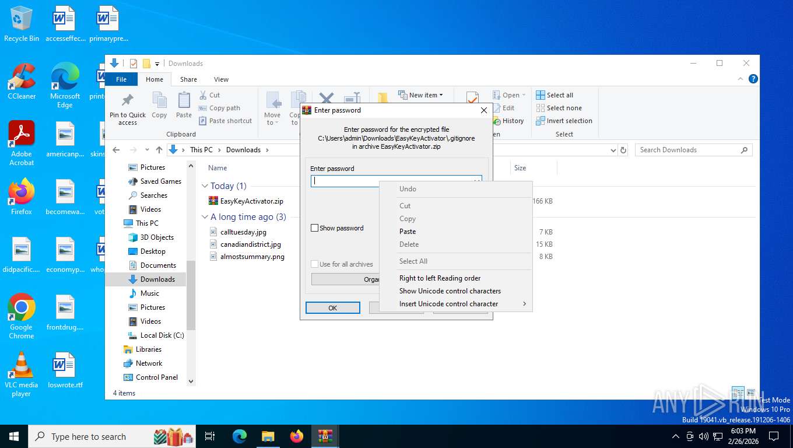This screenshot has width=793, height=448.
Task: Switch to the View tab
Action: (x=221, y=79)
